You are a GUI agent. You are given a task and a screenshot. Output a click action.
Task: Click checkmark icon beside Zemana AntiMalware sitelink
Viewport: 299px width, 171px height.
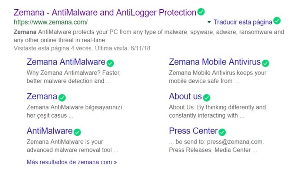[x=110, y=63]
